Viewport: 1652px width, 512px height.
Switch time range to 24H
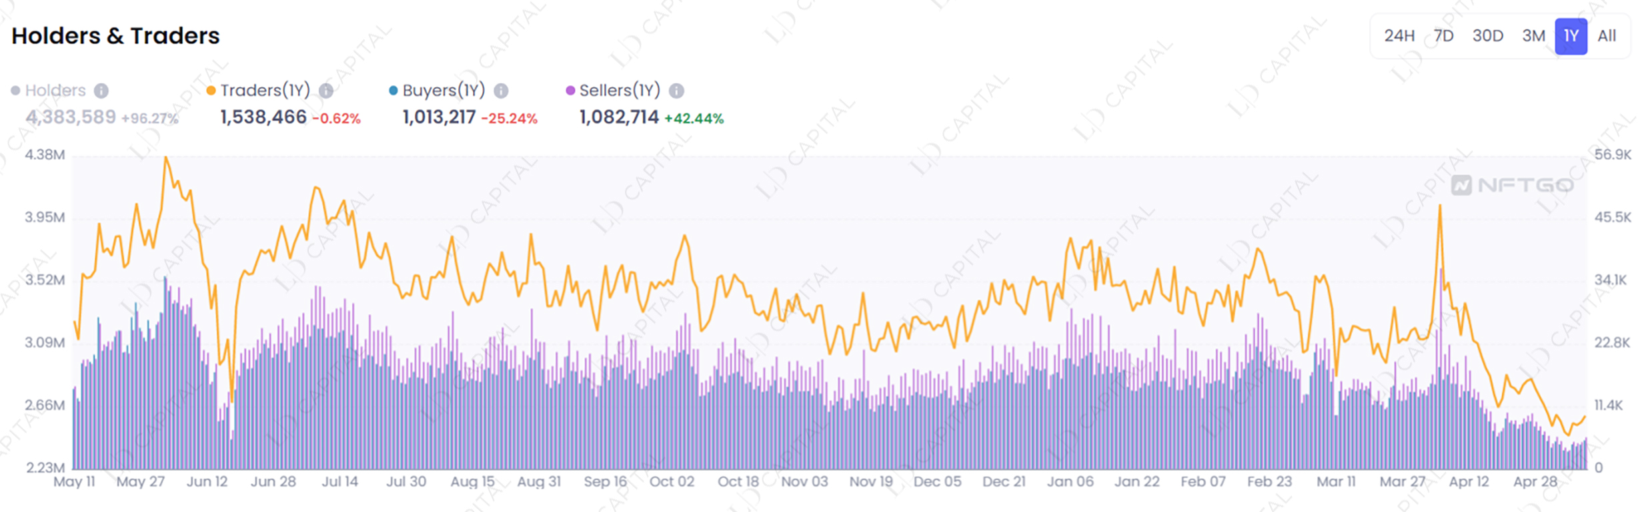[x=1399, y=36]
